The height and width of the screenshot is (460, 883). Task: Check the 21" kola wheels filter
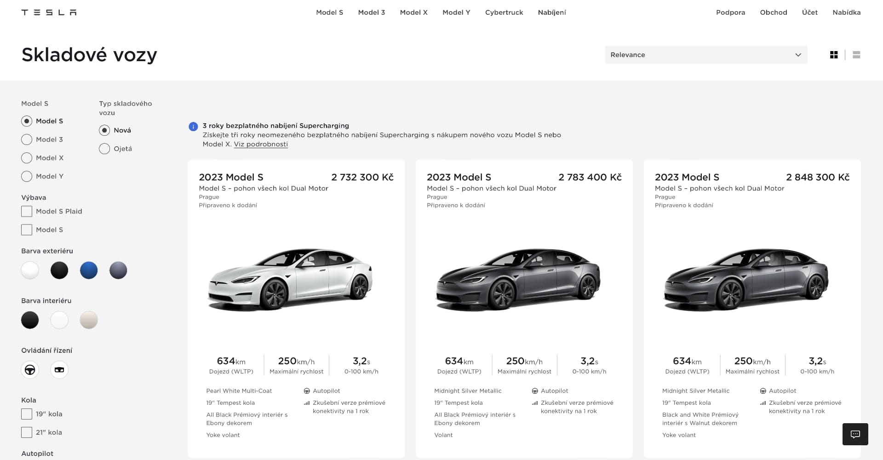27,432
